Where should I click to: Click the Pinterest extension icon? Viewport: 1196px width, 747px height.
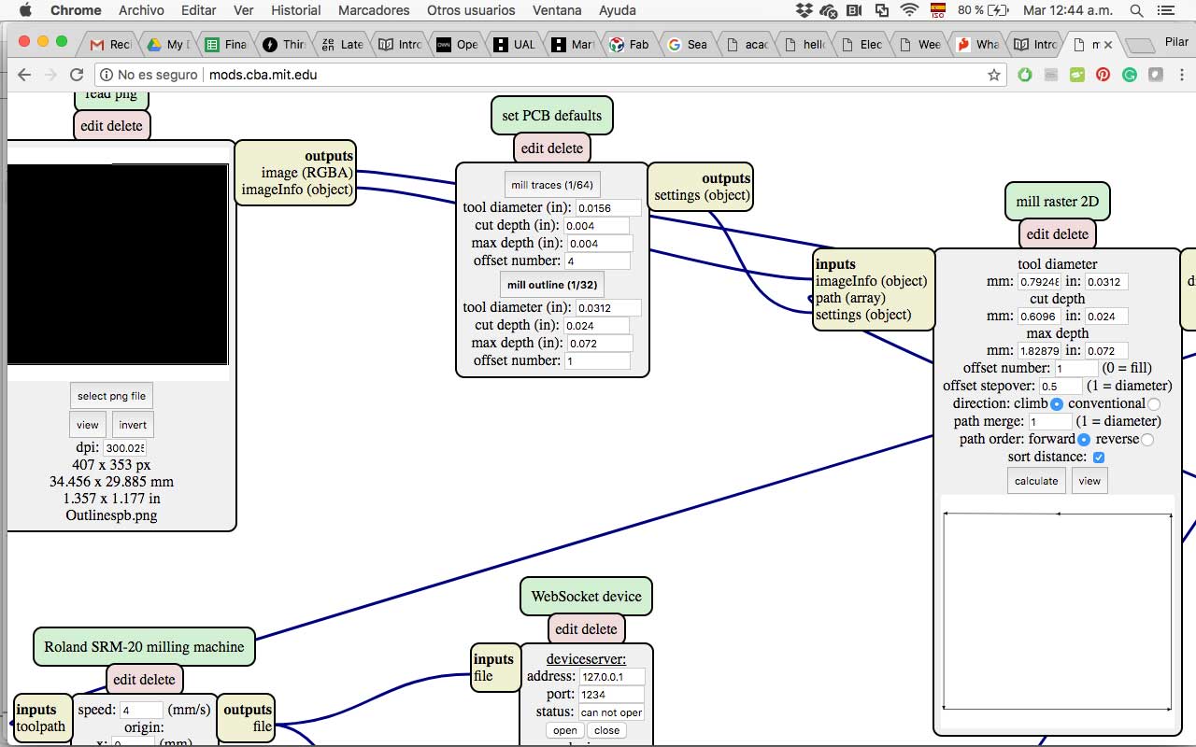pos(1103,75)
